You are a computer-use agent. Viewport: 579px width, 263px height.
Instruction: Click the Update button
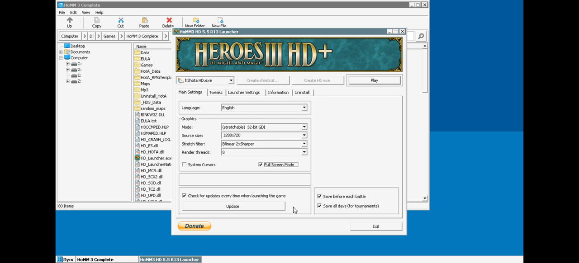tap(233, 206)
